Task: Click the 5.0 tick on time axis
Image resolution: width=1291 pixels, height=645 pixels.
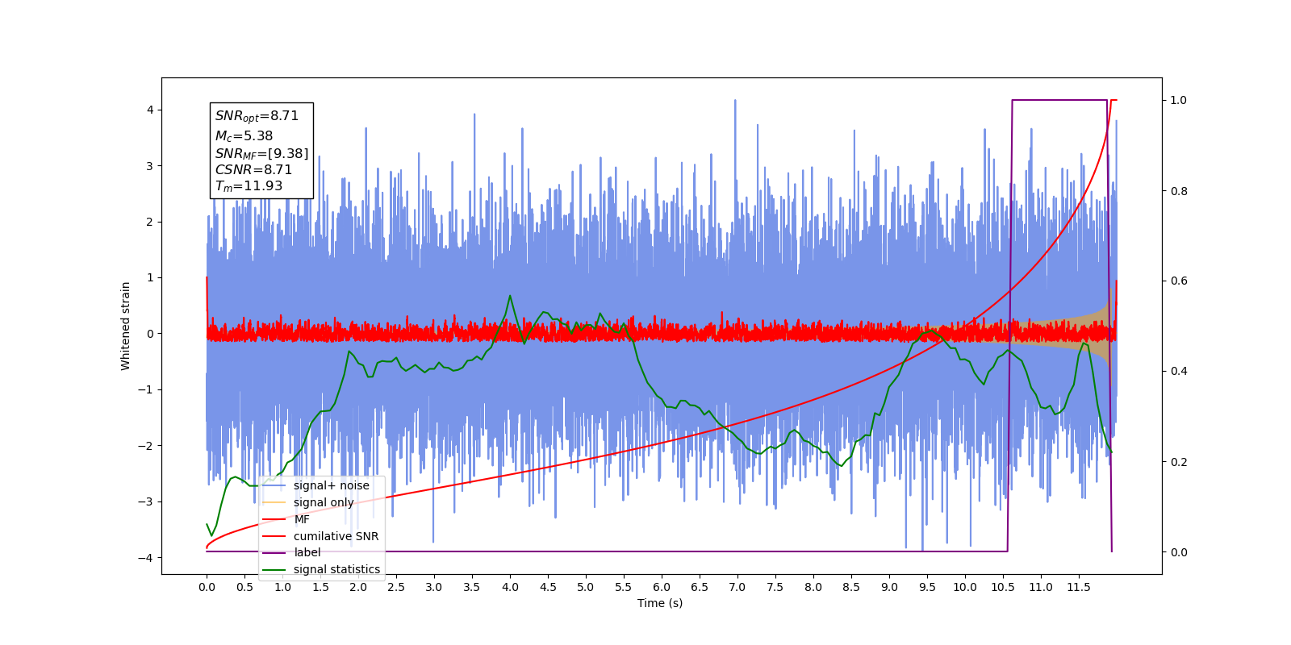Action: click(x=586, y=587)
